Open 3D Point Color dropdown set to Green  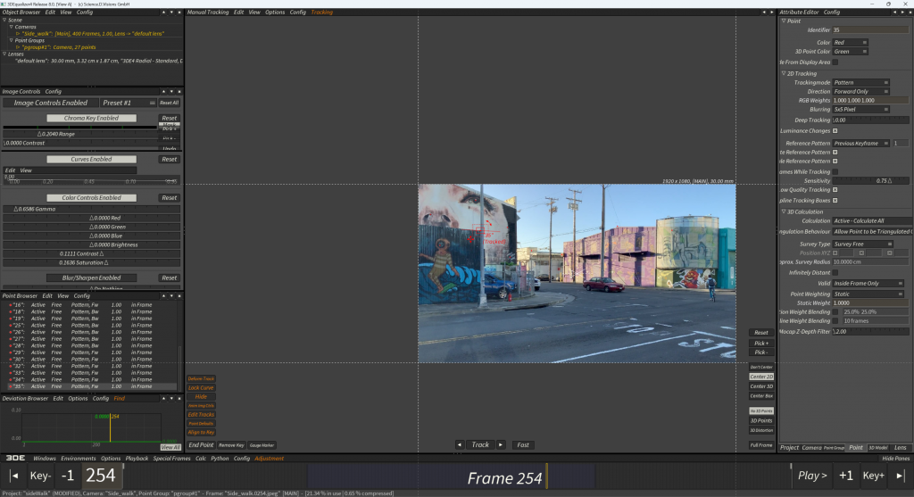pyautogui.click(x=850, y=52)
